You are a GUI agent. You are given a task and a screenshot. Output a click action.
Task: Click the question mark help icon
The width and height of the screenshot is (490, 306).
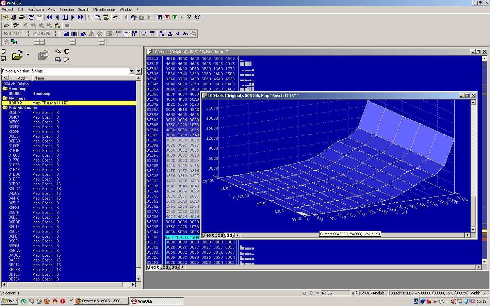(189, 17)
